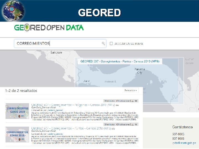Image resolution: width=199 pixels, height=149 pixels.
Task: Open Corregimientos Polígonos Censo 2010 result link
Action: click(73, 105)
